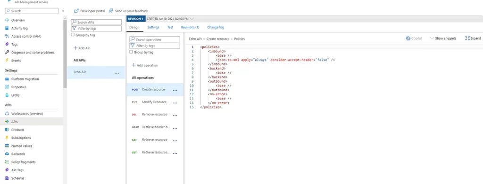Click the Properties icon
The width and height of the screenshot is (483, 184).
[x=7, y=87]
